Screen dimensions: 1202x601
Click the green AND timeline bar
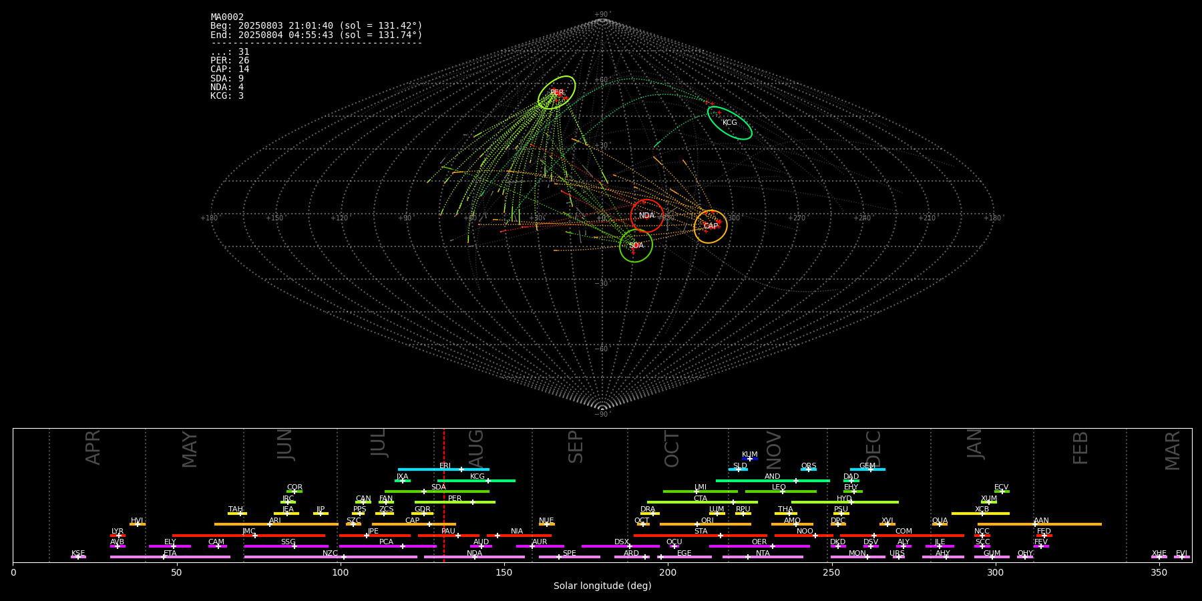[x=773, y=480]
